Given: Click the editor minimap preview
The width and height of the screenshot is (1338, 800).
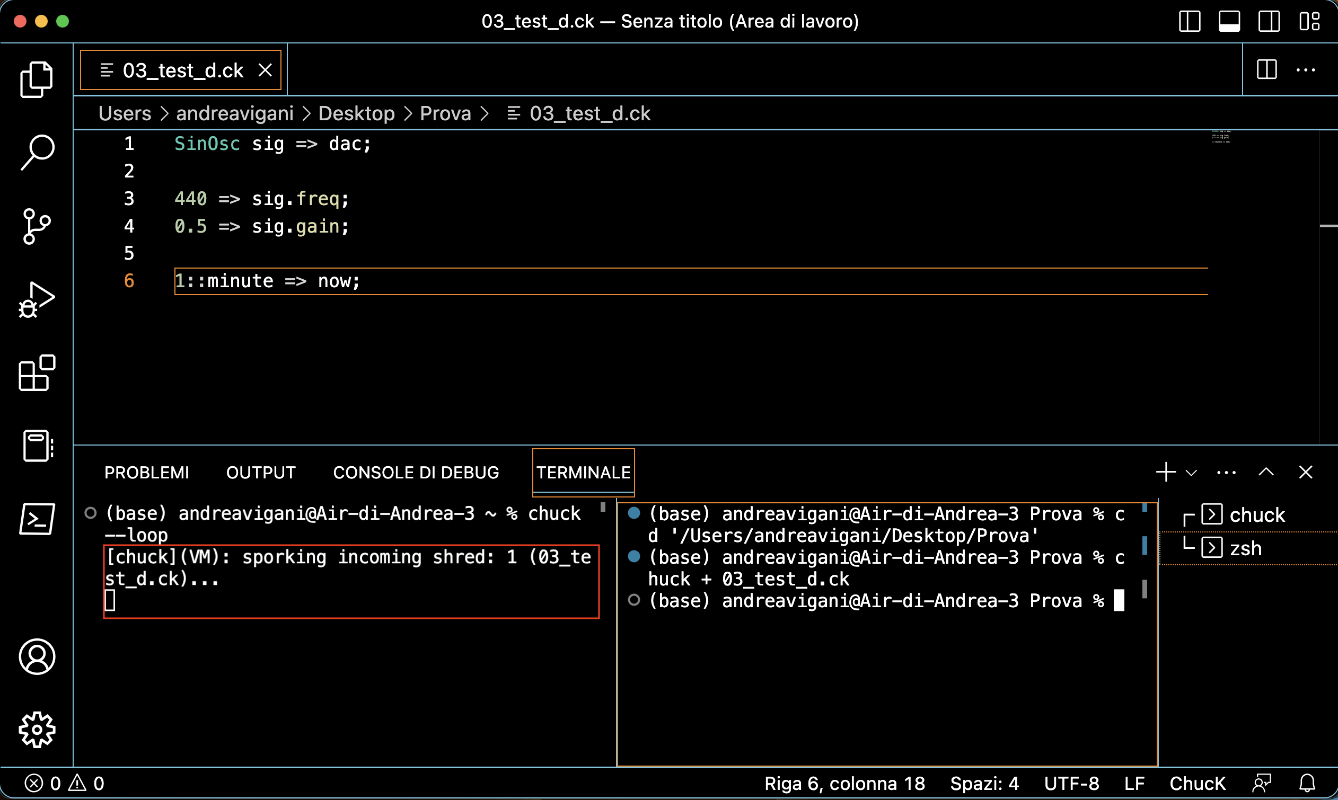Looking at the screenshot, I should point(1221,136).
